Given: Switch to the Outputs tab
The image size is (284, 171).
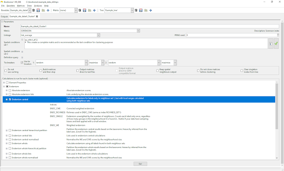Looking at the screenshot, I should (4, 16).
